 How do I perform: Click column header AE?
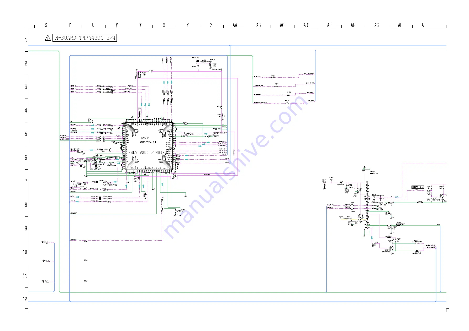329,25
